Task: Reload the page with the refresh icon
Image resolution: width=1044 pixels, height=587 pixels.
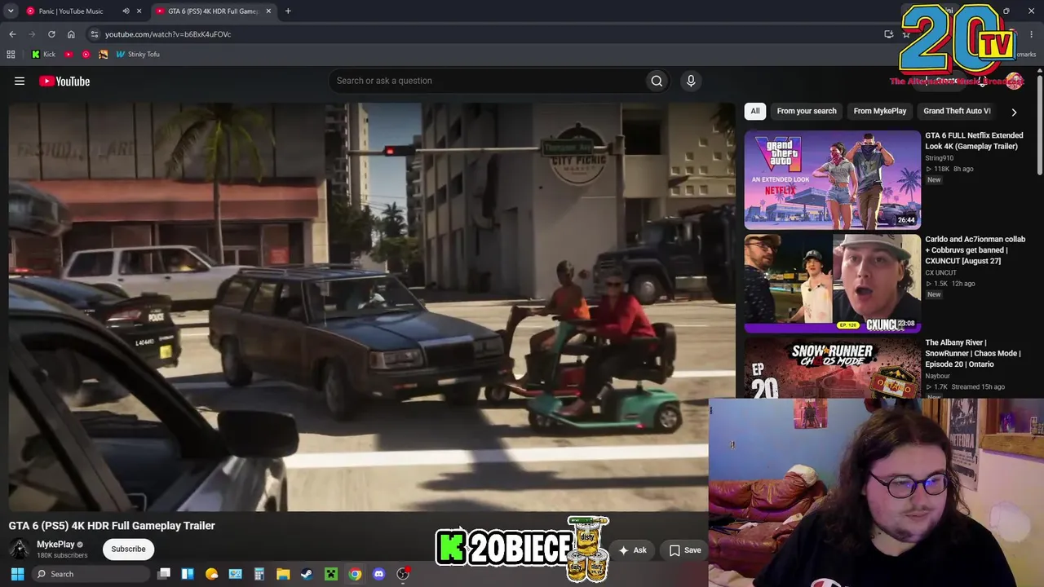Action: (x=51, y=34)
